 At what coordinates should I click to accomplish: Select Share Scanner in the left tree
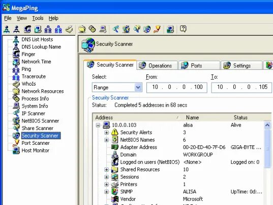[37, 128]
